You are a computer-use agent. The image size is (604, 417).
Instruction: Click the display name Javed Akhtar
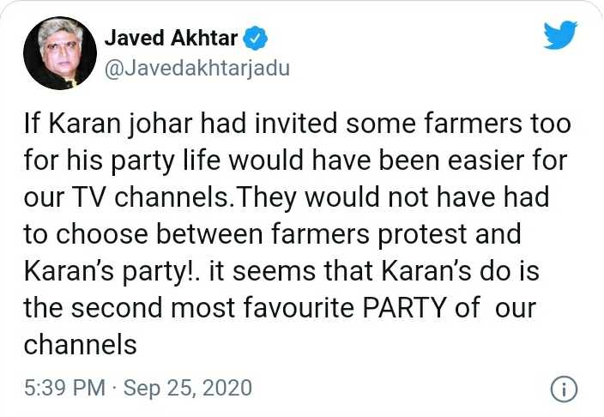171,38
